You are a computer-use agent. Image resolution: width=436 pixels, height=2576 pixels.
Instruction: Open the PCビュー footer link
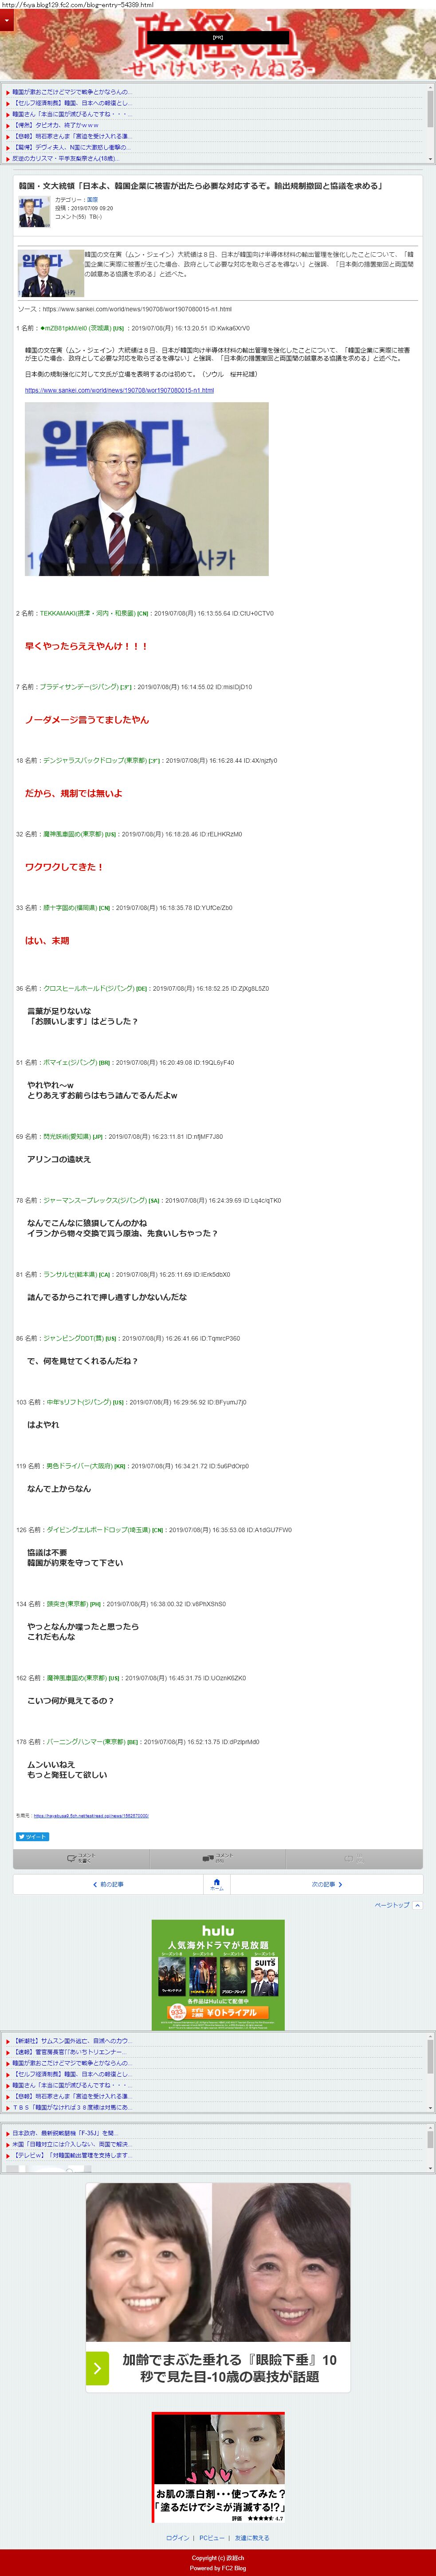[211, 2537]
